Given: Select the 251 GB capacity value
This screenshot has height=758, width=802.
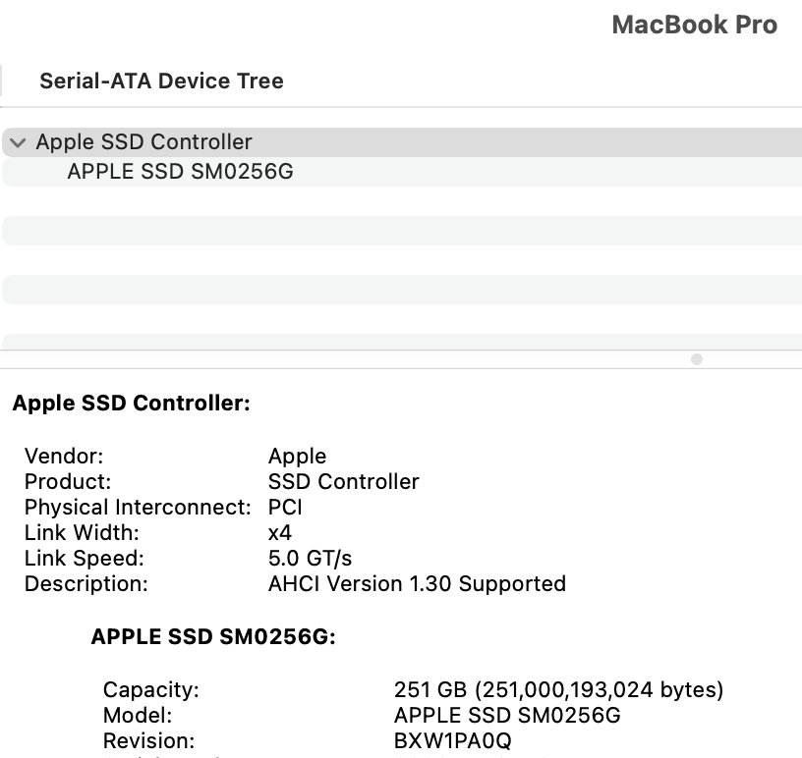Looking at the screenshot, I should (x=560, y=690).
